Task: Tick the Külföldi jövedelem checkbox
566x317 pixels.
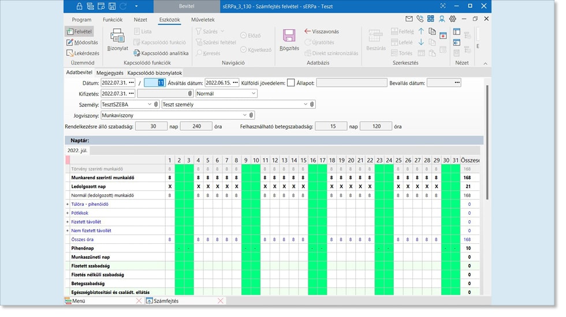Action: point(291,82)
